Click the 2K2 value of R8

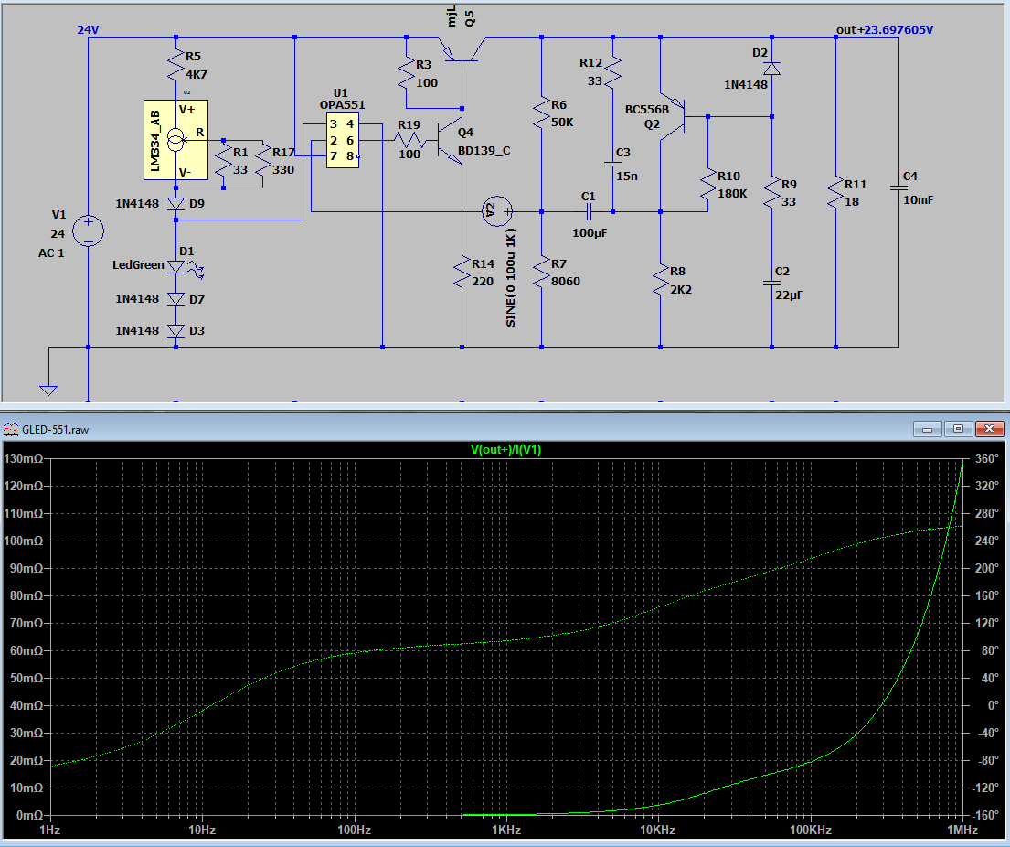(681, 289)
